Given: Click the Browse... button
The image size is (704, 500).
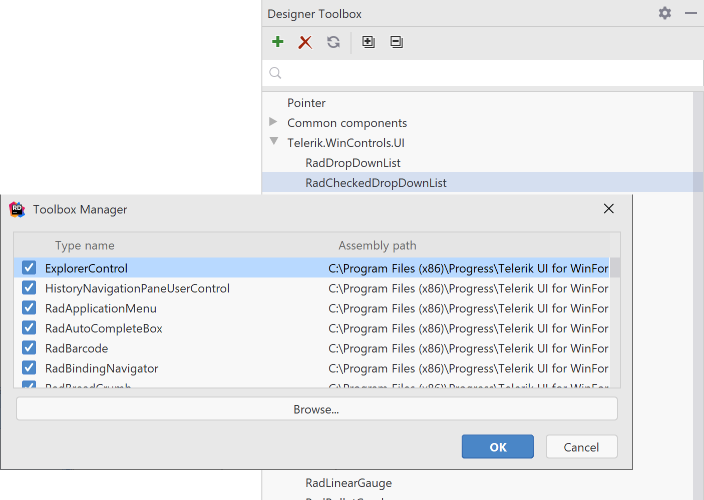Looking at the screenshot, I should pyautogui.click(x=317, y=409).
